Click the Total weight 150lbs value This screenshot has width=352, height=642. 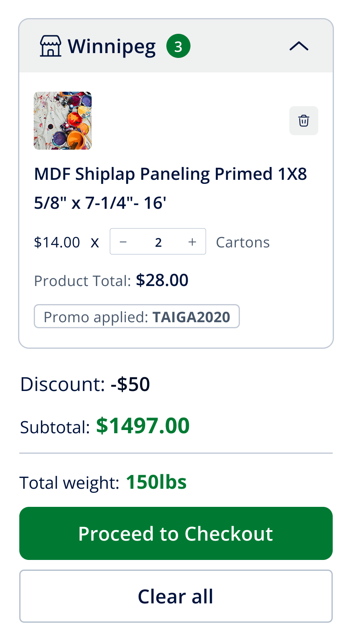tap(156, 482)
